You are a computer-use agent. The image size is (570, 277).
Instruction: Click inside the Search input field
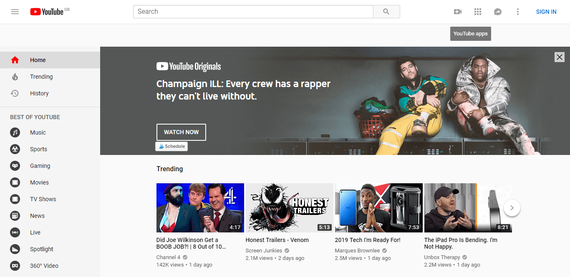[253, 12]
